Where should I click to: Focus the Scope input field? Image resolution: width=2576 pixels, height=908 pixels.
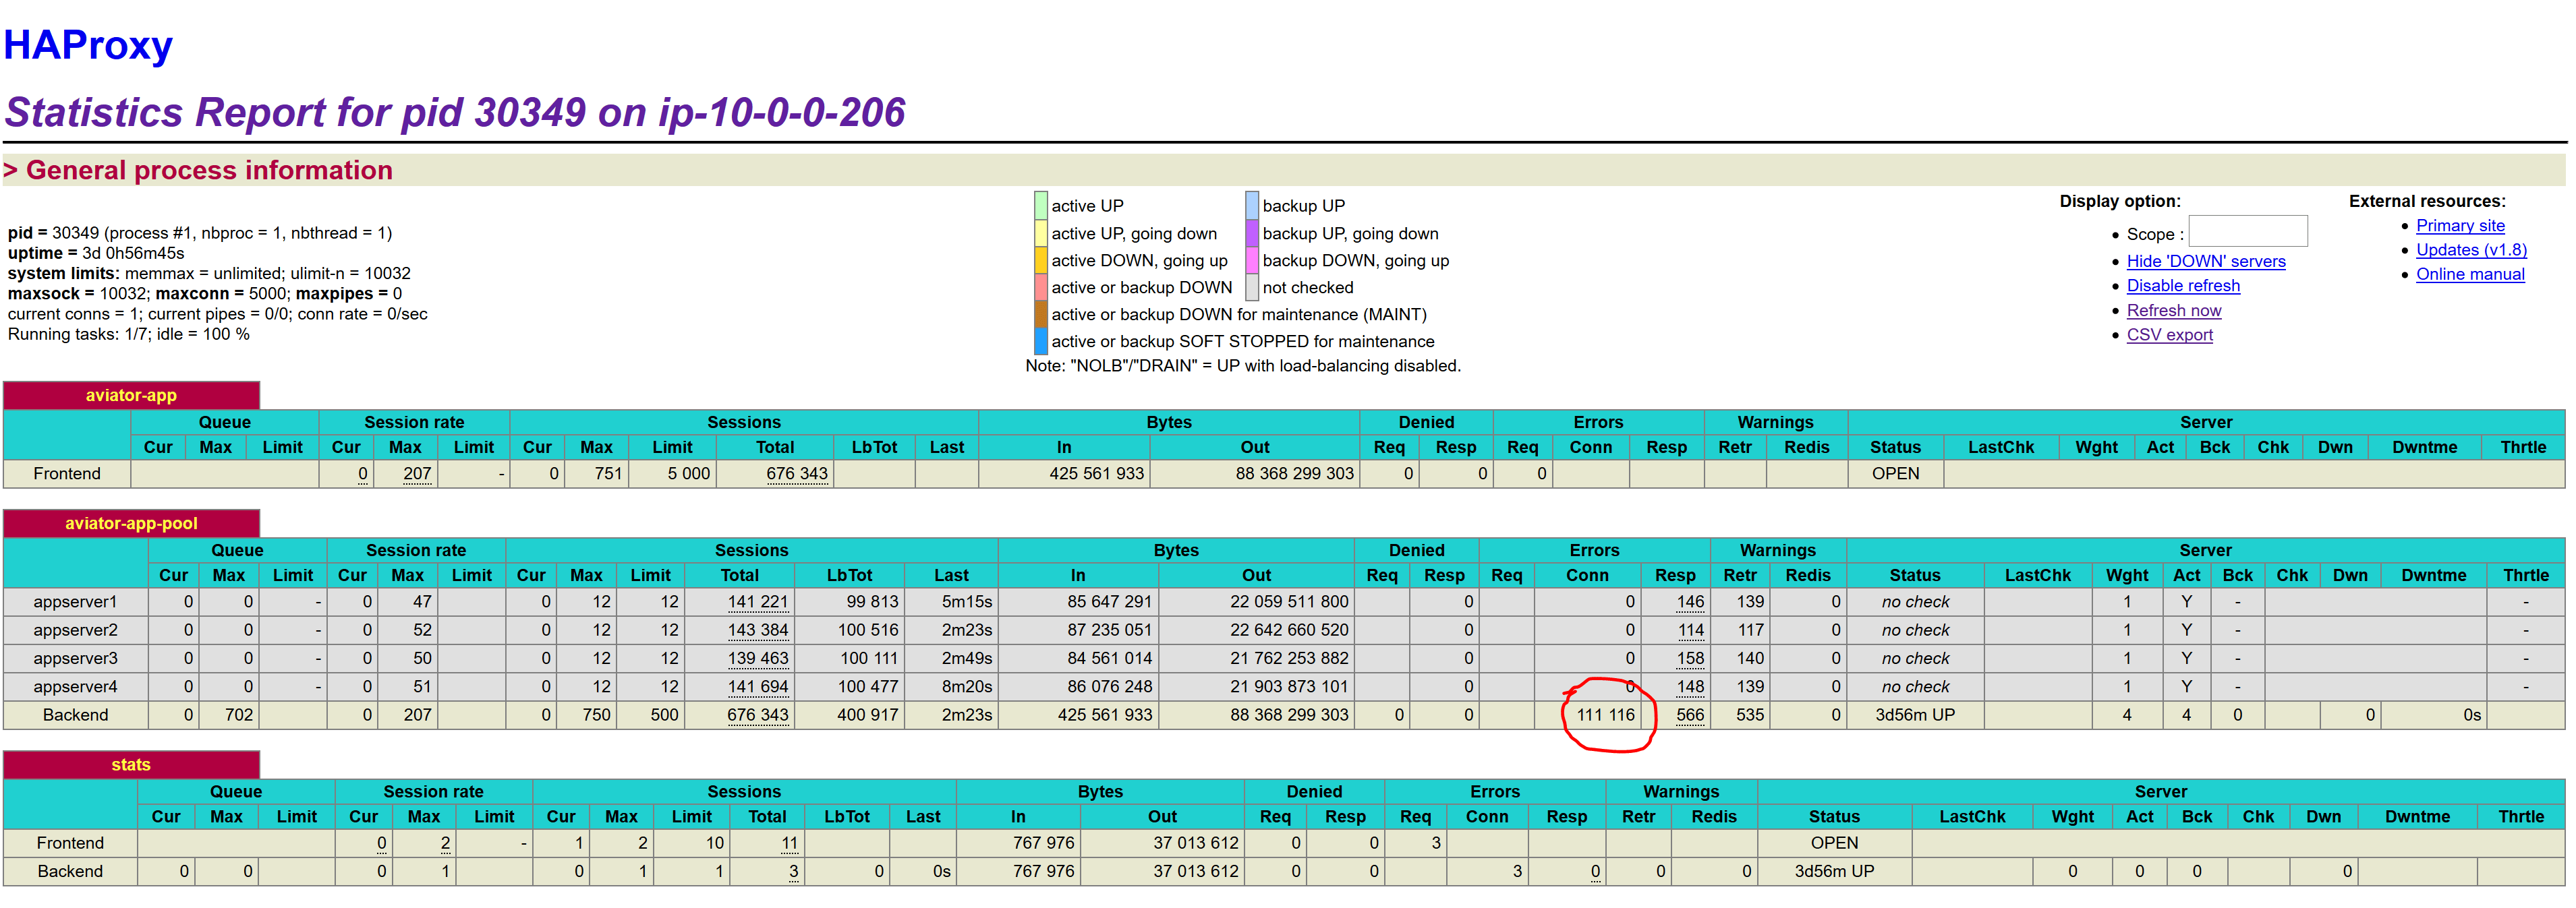point(2247,232)
